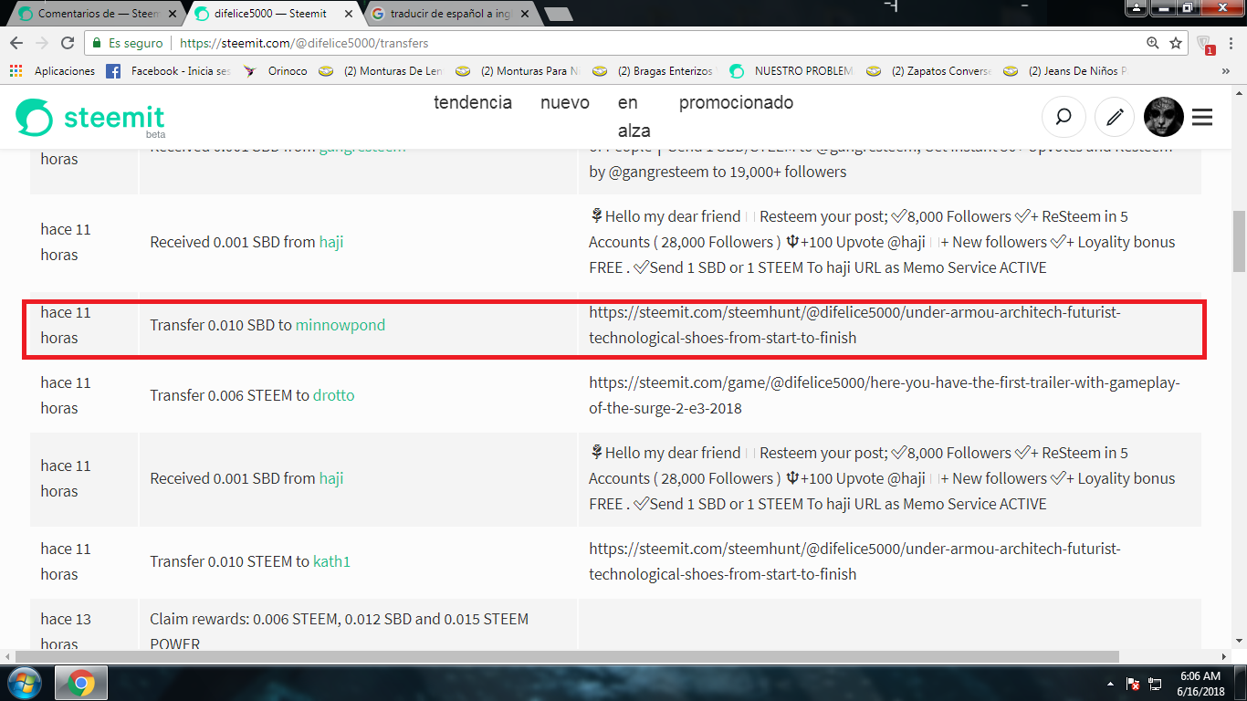
Task: Close the Comentarios de tab
Action: click(x=172, y=15)
